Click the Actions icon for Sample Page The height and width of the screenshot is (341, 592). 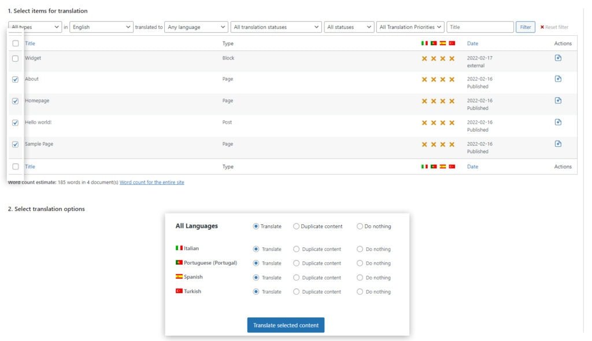point(558,144)
